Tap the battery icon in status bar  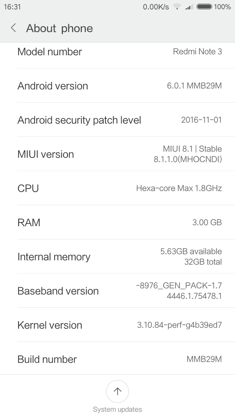[x=204, y=7]
